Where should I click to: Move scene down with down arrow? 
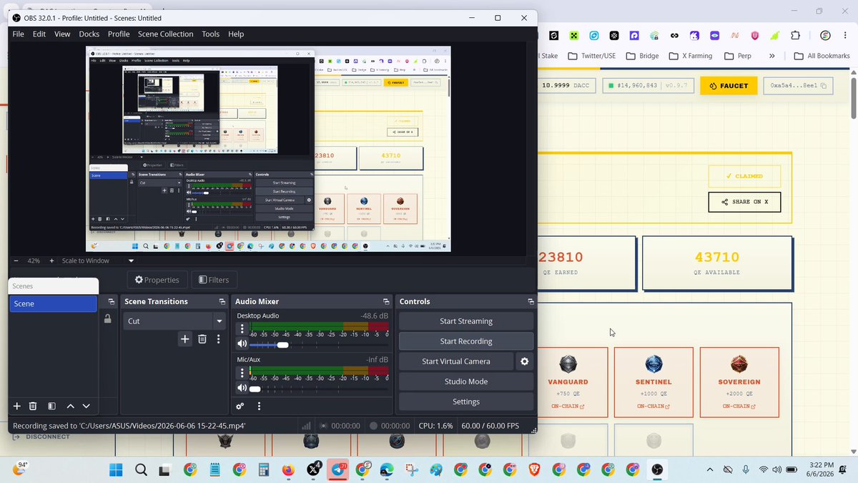pos(86,406)
